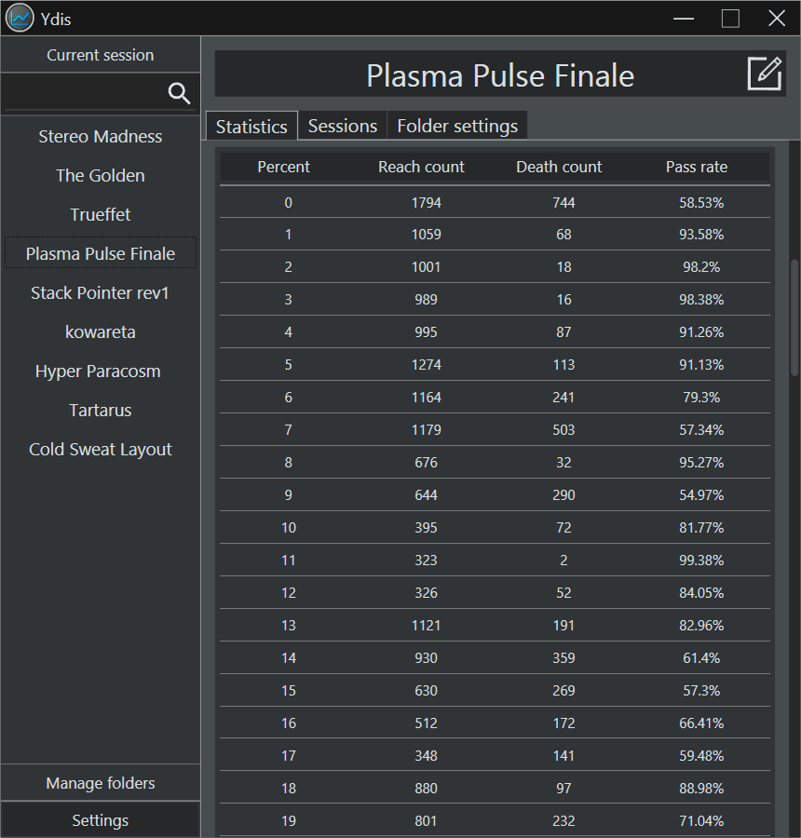The width and height of the screenshot is (801, 838).
Task: Open the Trueffet folder
Action: pyautogui.click(x=101, y=214)
